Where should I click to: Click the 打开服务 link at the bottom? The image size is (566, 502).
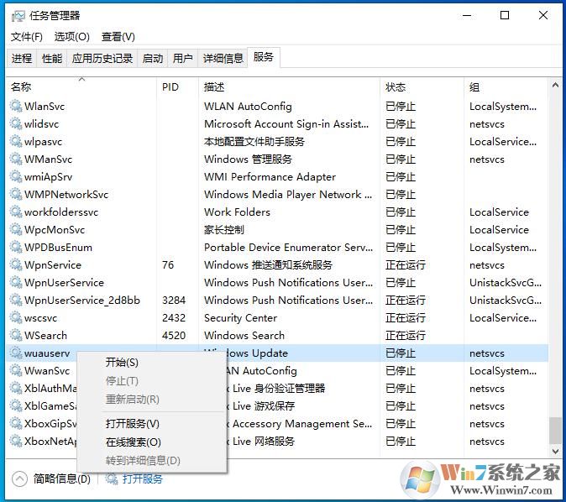tap(142, 478)
